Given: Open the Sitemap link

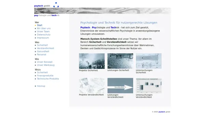Looking at the screenshot, I should (41, 86).
